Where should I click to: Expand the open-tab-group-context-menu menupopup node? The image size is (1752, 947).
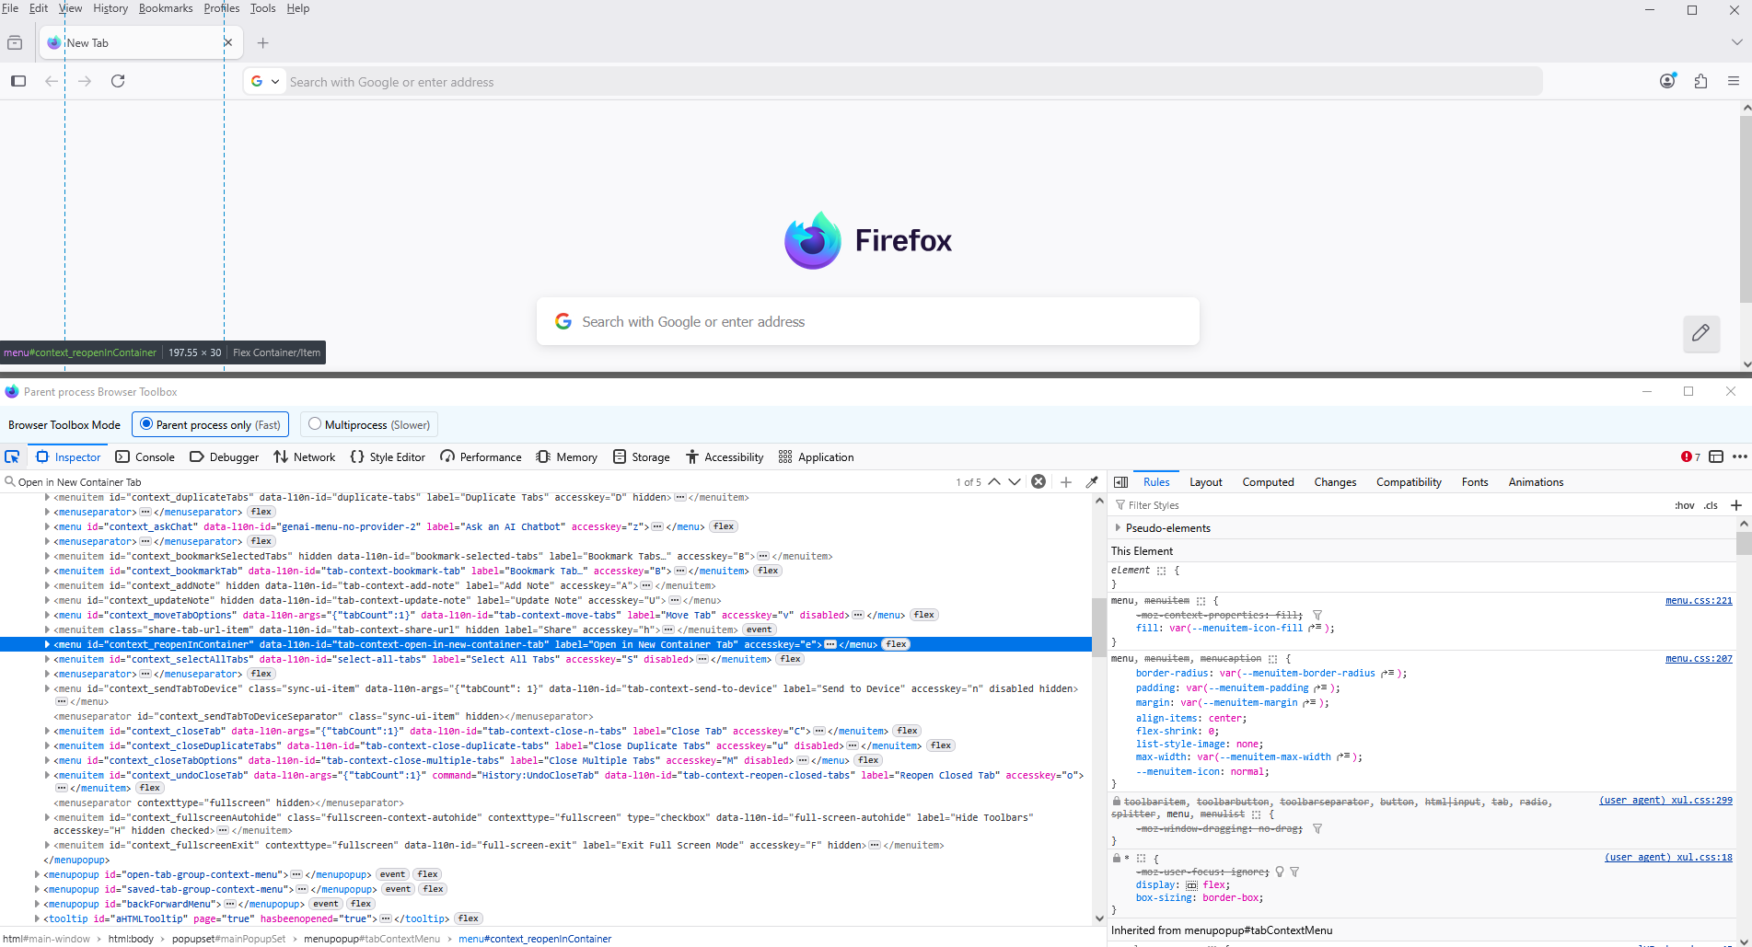[x=37, y=874]
